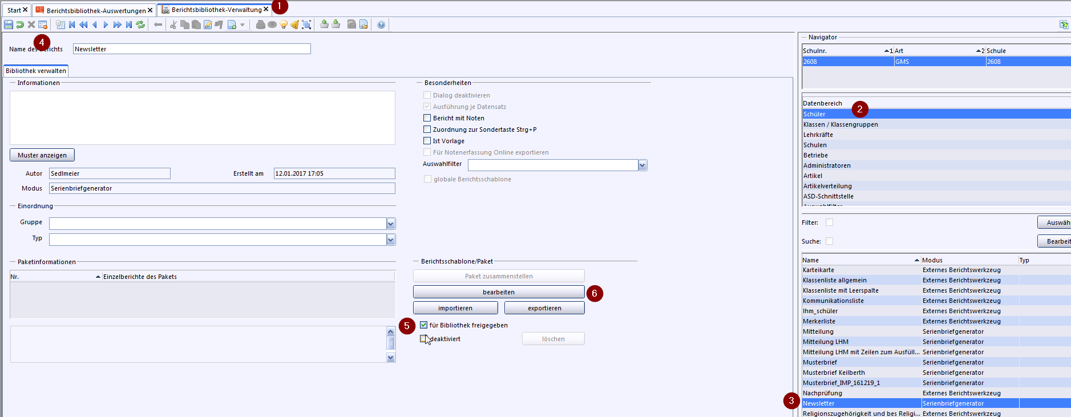Open the Gruppe dropdown
The image size is (1071, 417).
point(391,224)
